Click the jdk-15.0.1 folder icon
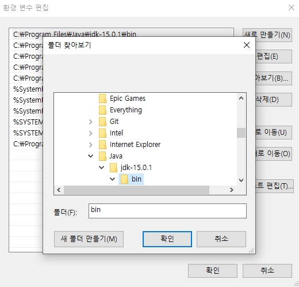Viewport: 299px width, 287px height. click(113, 168)
